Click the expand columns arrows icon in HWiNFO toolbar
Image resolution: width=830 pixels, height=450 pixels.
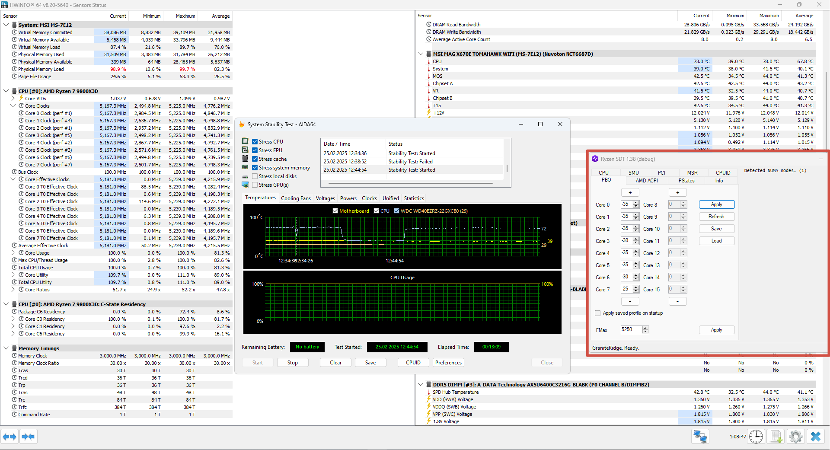coord(10,437)
